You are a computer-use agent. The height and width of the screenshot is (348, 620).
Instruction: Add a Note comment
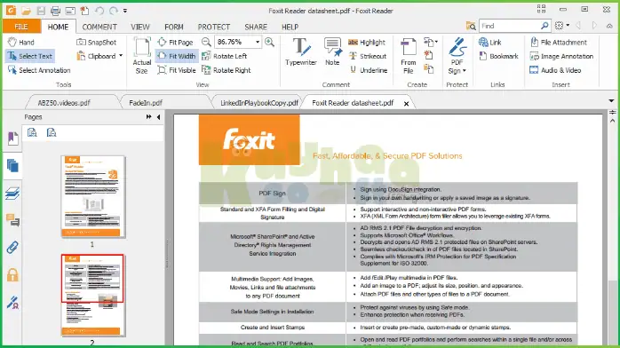tap(332, 51)
